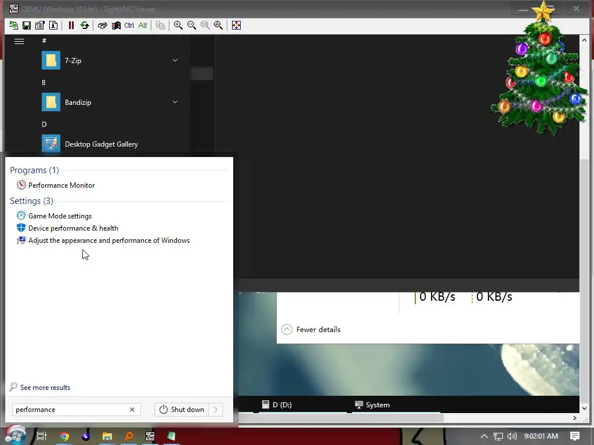Open Adjust the appearance and performance of Windows

point(109,240)
